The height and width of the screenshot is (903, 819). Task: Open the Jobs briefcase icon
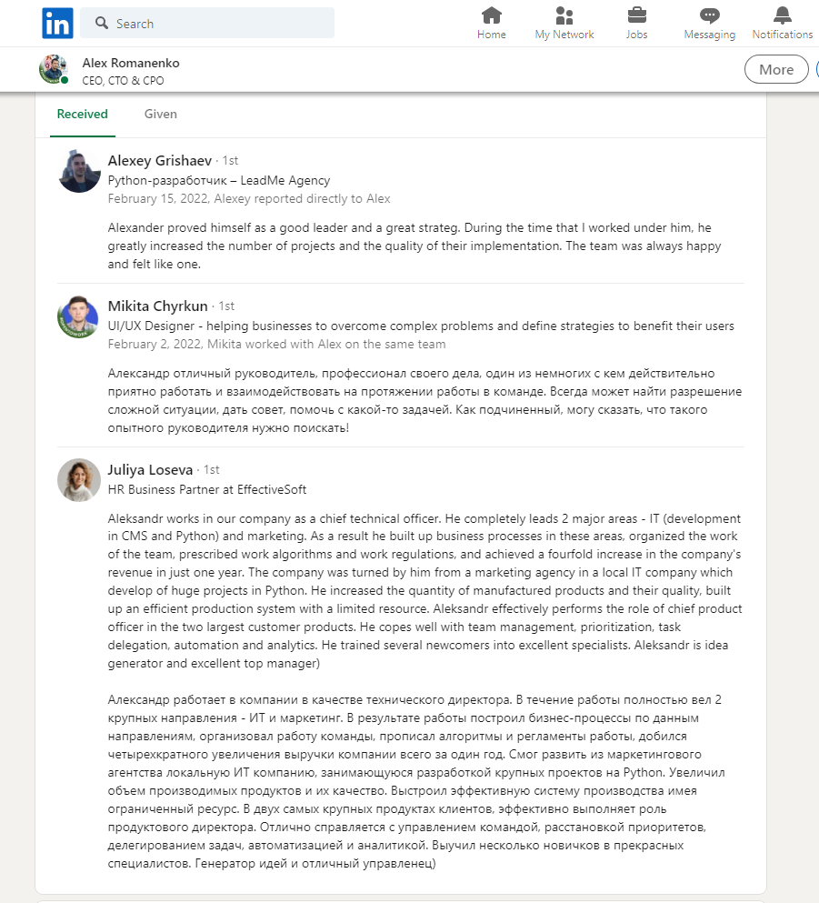637,15
